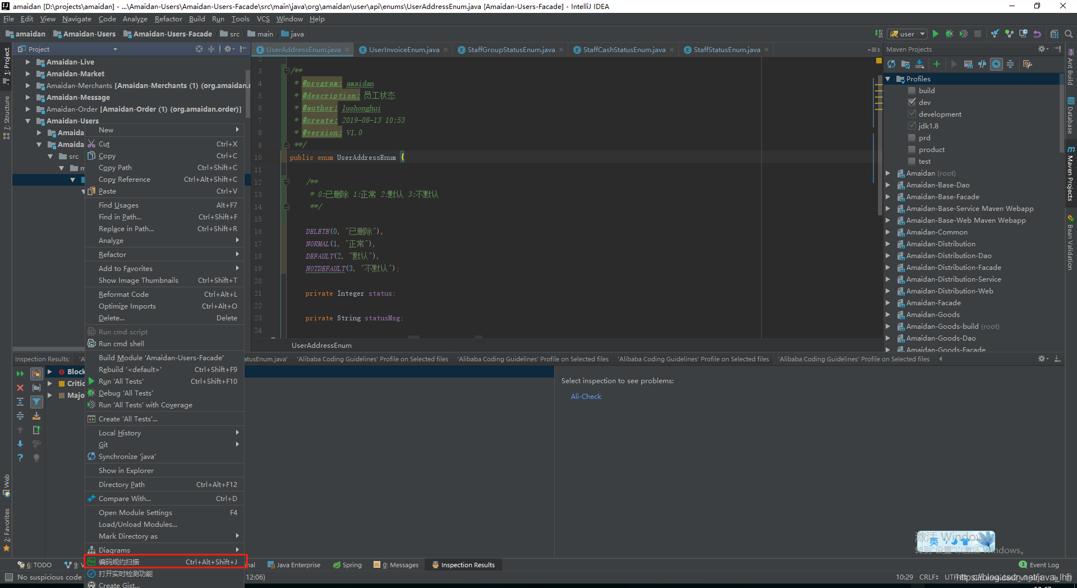Open New submenu in context menu
This screenshot has height=588, width=1077.
click(x=164, y=130)
